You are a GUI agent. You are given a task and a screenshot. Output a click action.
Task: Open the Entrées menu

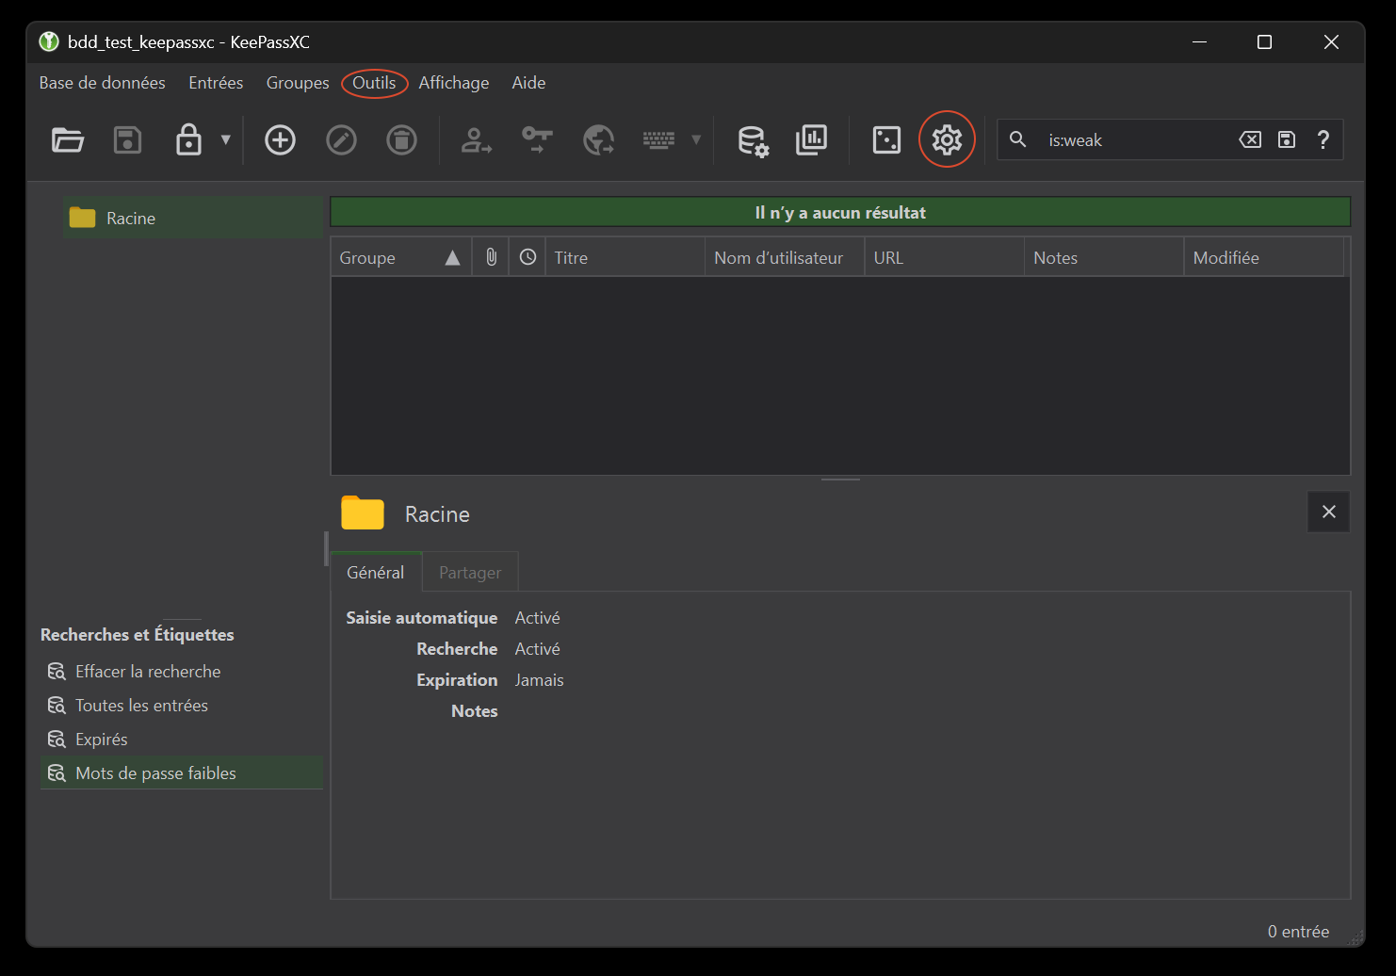pos(216,83)
